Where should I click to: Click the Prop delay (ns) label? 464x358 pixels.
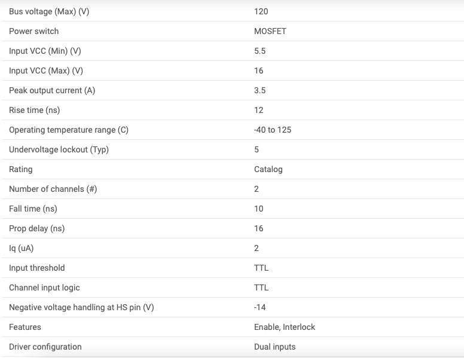point(36,229)
